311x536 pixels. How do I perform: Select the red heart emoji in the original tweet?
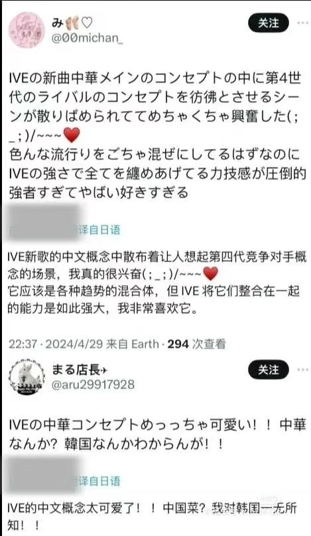[x=72, y=136]
